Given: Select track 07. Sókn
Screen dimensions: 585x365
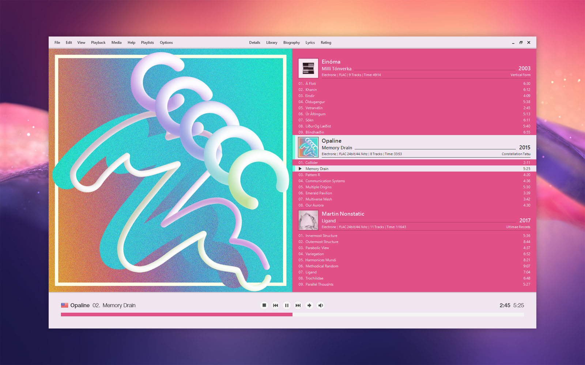Looking at the screenshot, I should (414, 120).
